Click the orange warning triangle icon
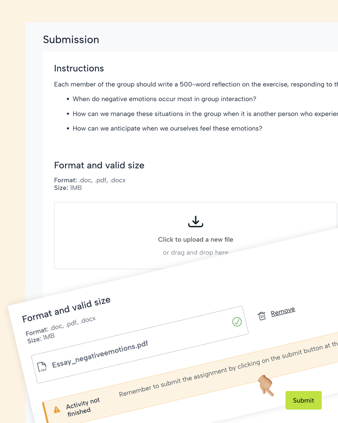Image resolution: width=338 pixels, height=423 pixels. [x=57, y=409]
